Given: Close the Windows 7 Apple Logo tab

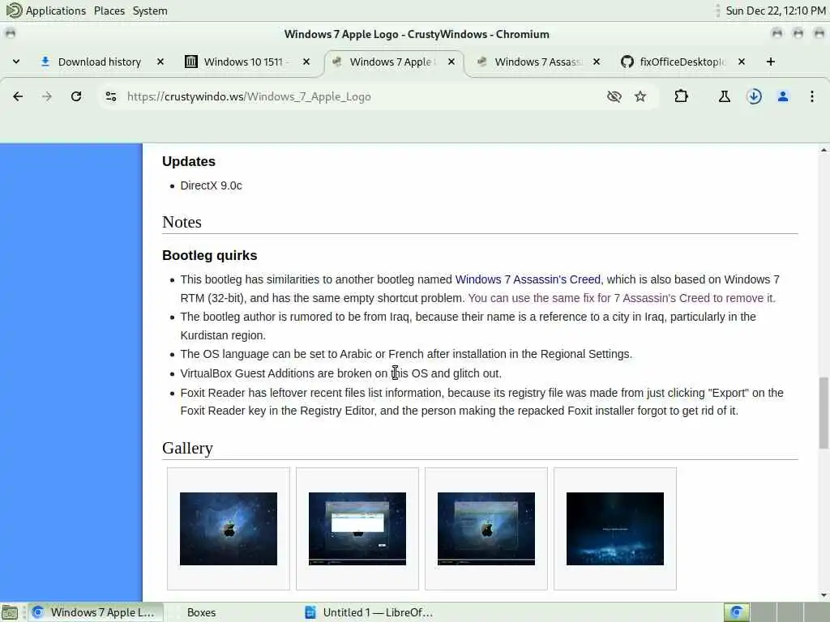Looking at the screenshot, I should point(451,62).
